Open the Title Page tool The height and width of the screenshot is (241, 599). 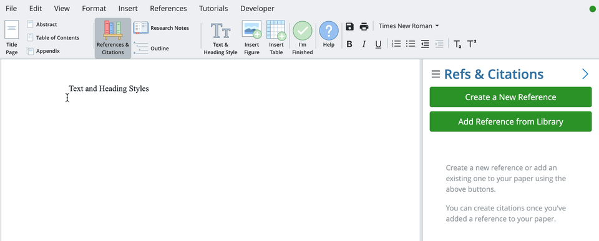11,38
